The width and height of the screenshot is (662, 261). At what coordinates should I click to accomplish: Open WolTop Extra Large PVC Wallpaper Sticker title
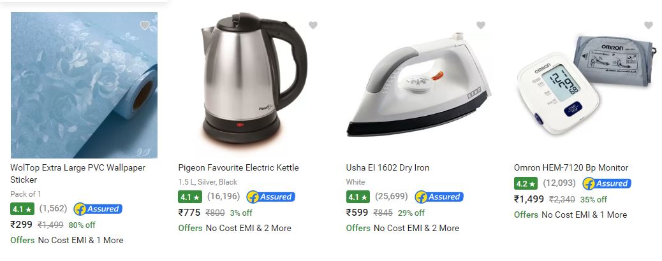pos(78,173)
